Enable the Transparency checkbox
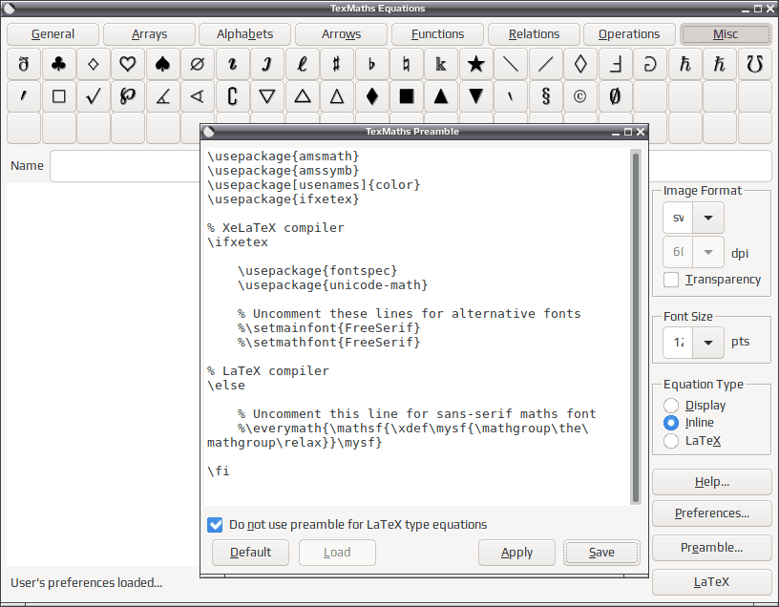Viewport: 779px width, 607px height. (671, 280)
